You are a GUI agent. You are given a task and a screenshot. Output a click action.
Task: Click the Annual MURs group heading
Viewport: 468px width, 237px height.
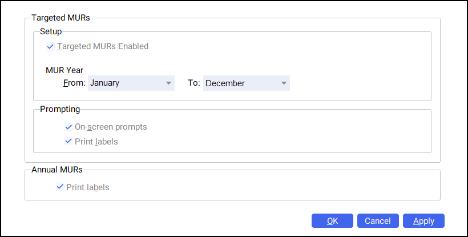pyautogui.click(x=57, y=170)
